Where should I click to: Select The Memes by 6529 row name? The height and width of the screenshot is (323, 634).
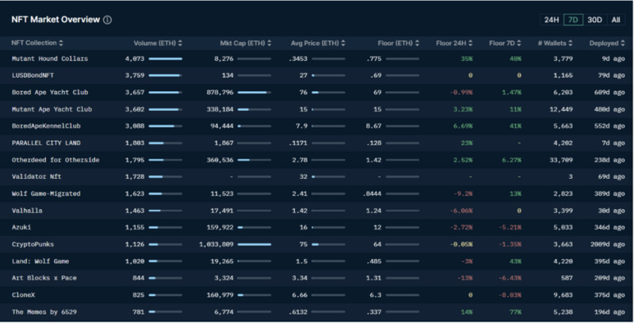44,312
